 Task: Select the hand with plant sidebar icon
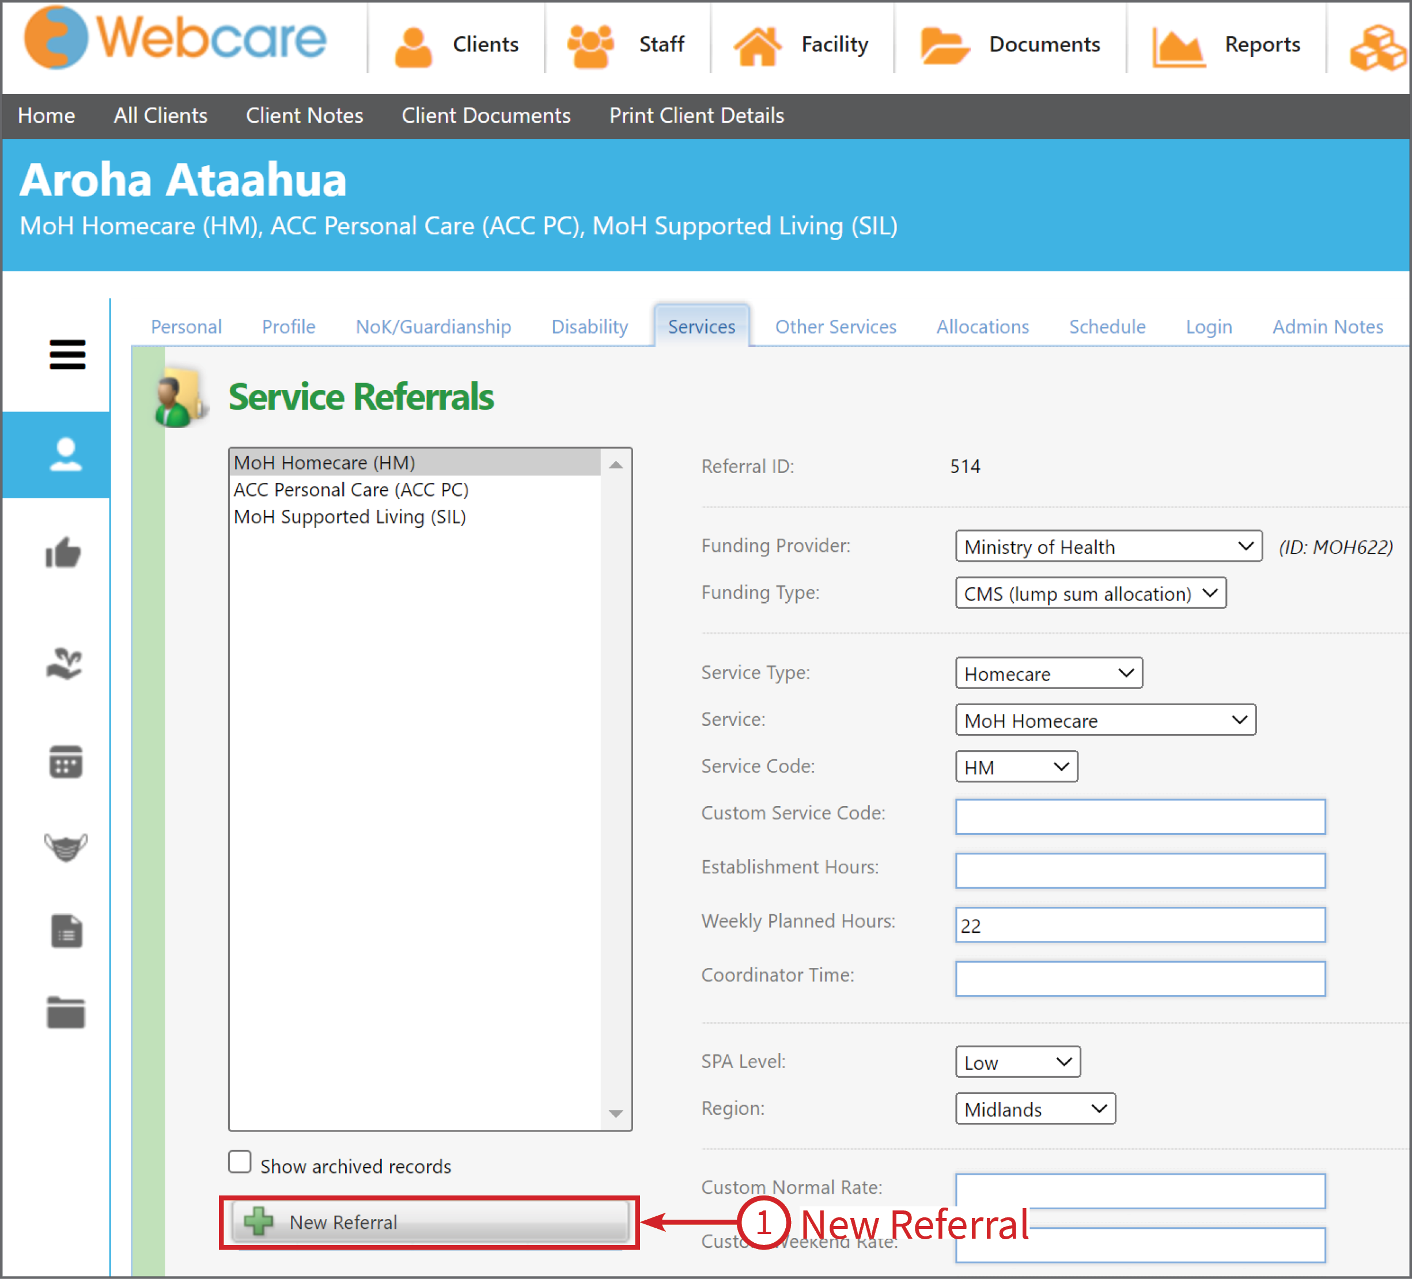pos(65,663)
